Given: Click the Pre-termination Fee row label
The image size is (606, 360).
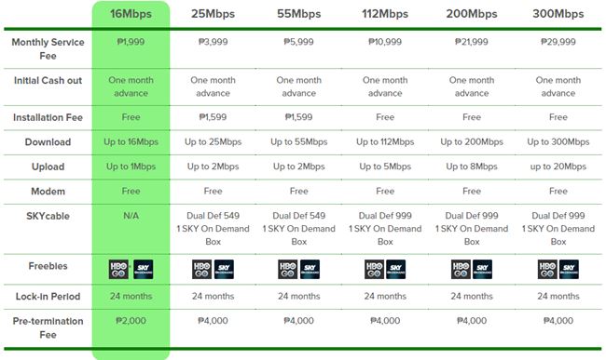Looking at the screenshot, I should point(48,327).
